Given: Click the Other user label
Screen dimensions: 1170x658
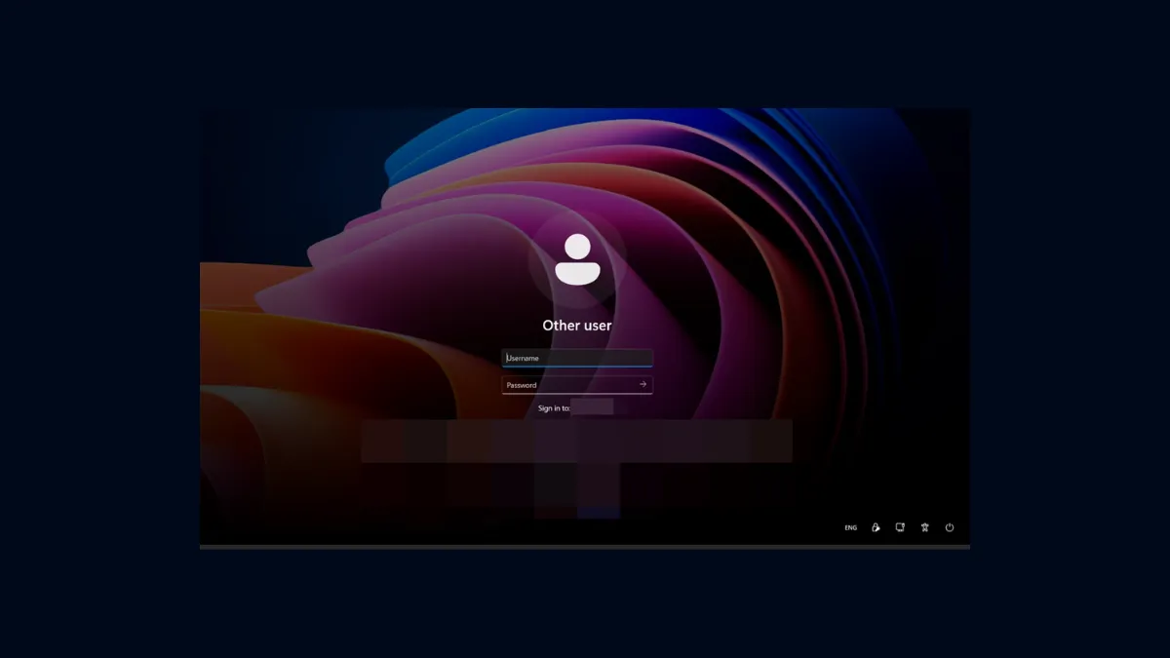Looking at the screenshot, I should [576, 325].
